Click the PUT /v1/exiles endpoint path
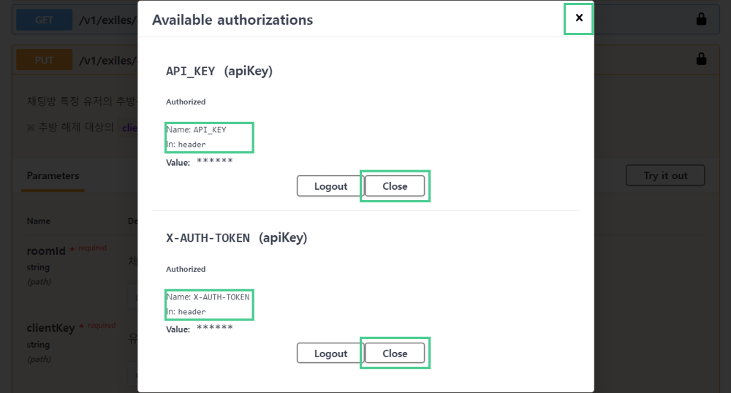This screenshot has height=393, width=731. click(107, 60)
